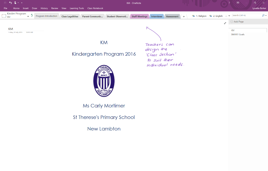Open the full page view arrow icon
The image size is (268, 171).
pyautogui.click(x=225, y=23)
